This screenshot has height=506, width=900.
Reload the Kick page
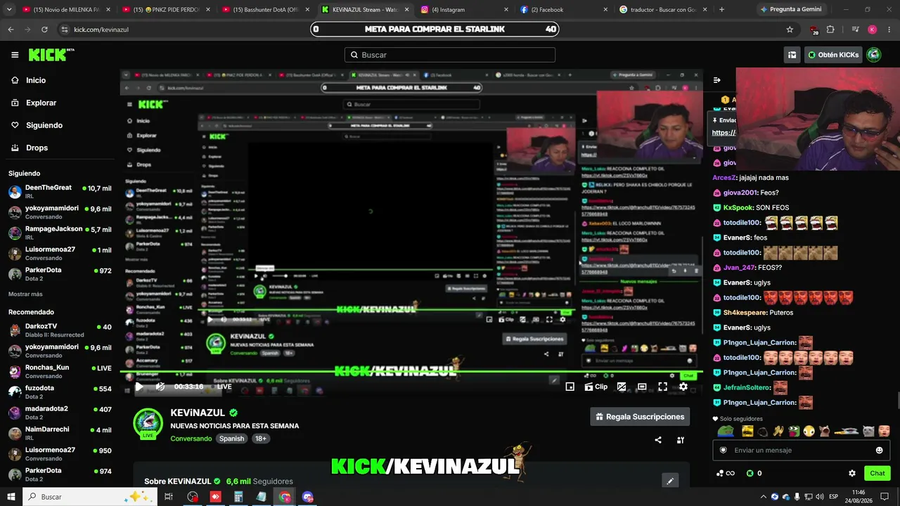coord(44,30)
